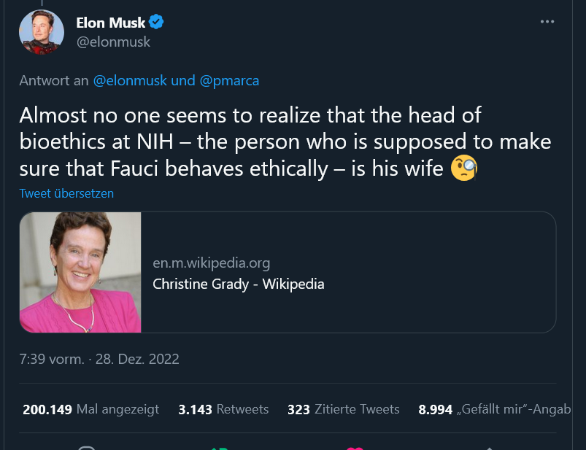Open the tweet timestamp '7:39 vorm. · 28. Dez. 2022'
Image resolution: width=586 pixels, height=450 pixels.
99,359
